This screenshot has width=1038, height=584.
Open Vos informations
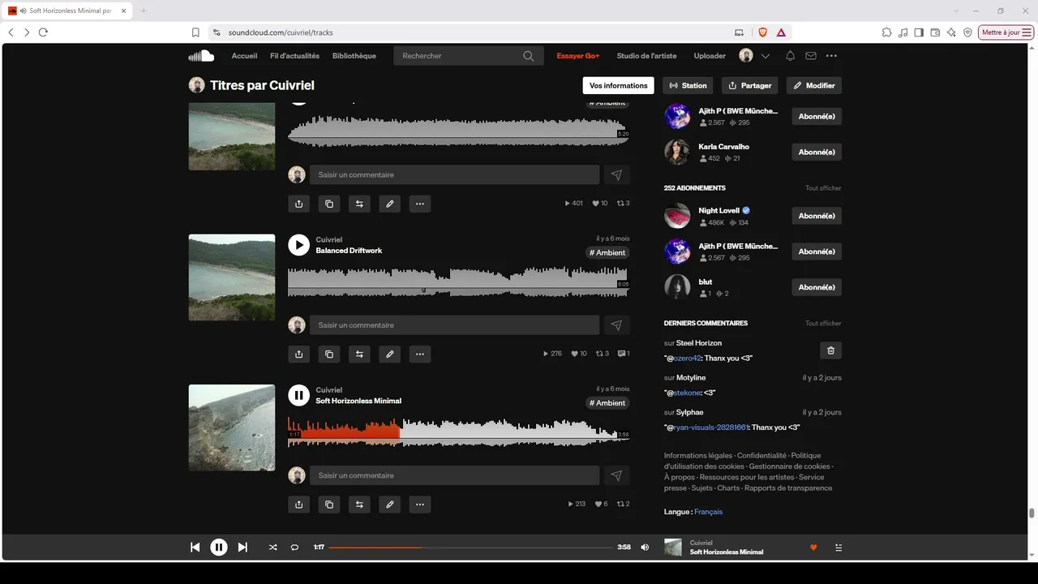pos(619,85)
